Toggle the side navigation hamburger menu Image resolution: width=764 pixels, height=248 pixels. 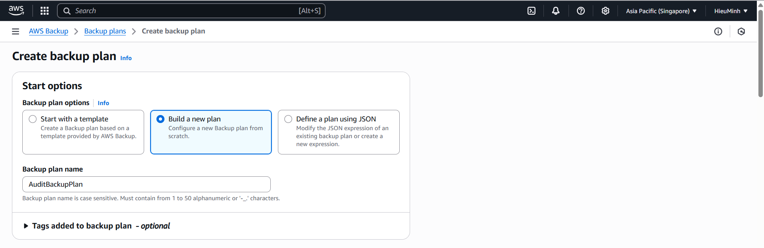pyautogui.click(x=16, y=31)
